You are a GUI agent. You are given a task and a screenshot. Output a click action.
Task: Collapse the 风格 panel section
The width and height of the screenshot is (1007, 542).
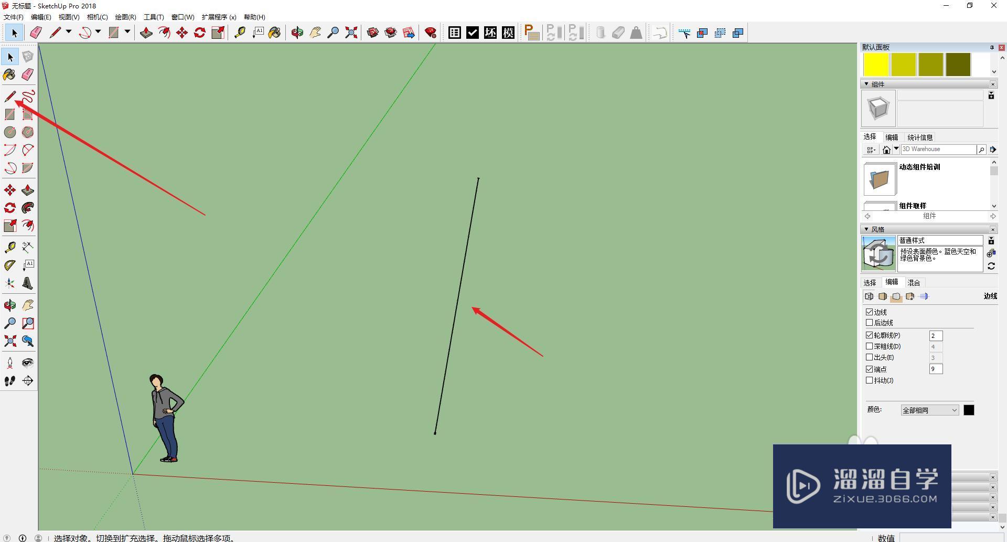click(866, 229)
